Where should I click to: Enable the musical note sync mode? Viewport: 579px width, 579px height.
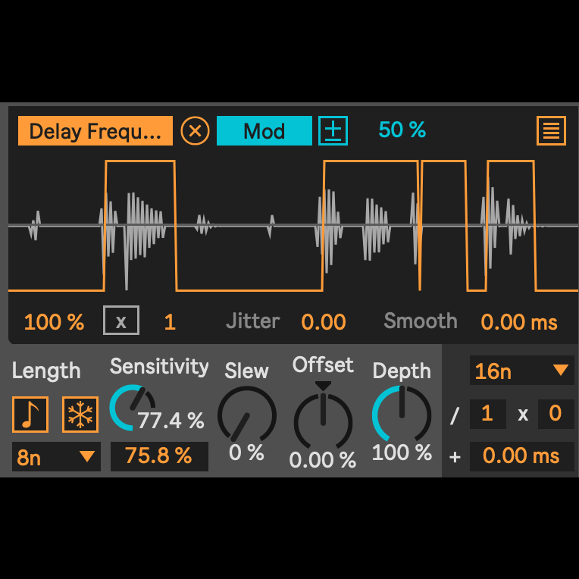click(x=30, y=415)
